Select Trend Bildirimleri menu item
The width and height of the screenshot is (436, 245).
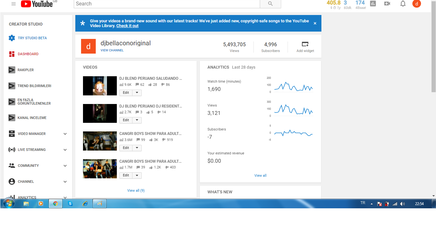(x=34, y=86)
